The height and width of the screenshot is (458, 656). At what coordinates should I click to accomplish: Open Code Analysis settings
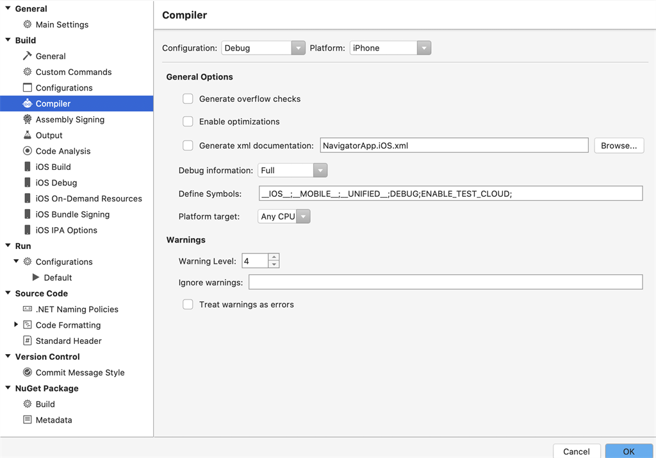coord(27,151)
